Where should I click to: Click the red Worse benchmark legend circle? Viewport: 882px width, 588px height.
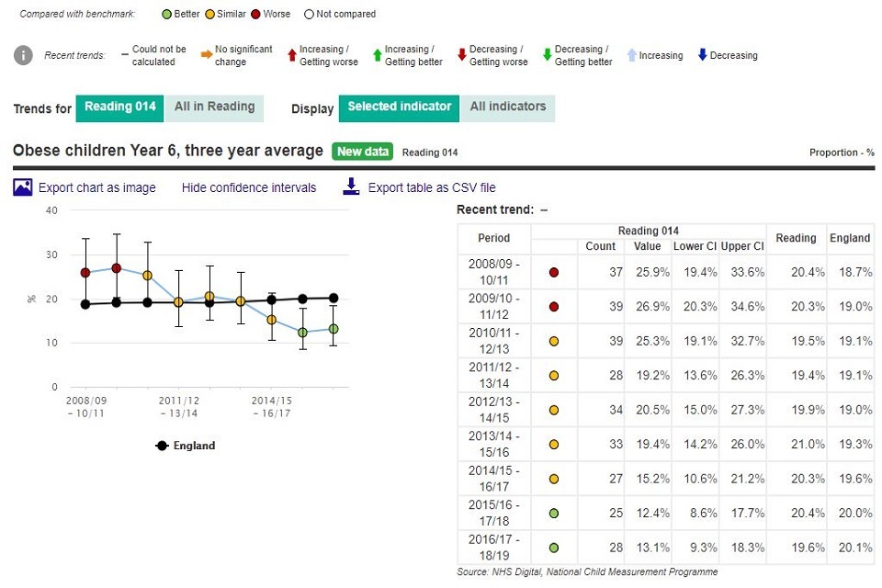coord(256,14)
